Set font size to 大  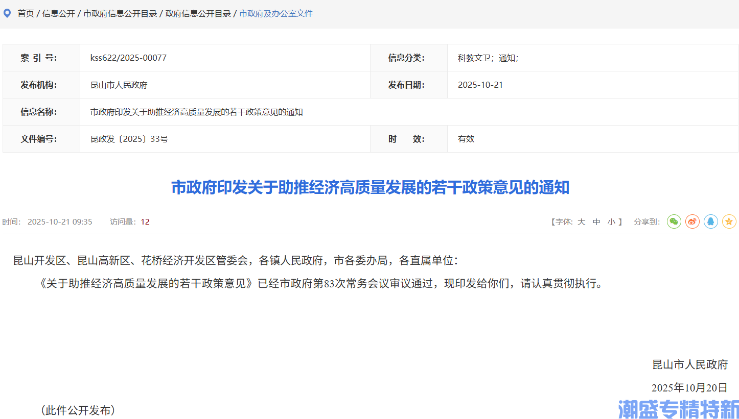581,221
